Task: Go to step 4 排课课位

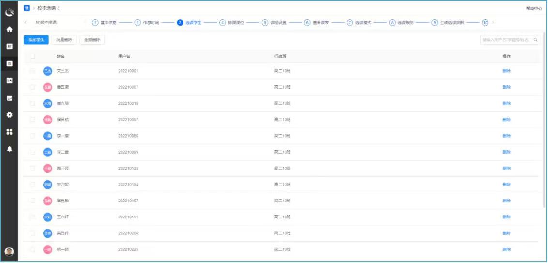Action: (x=232, y=23)
